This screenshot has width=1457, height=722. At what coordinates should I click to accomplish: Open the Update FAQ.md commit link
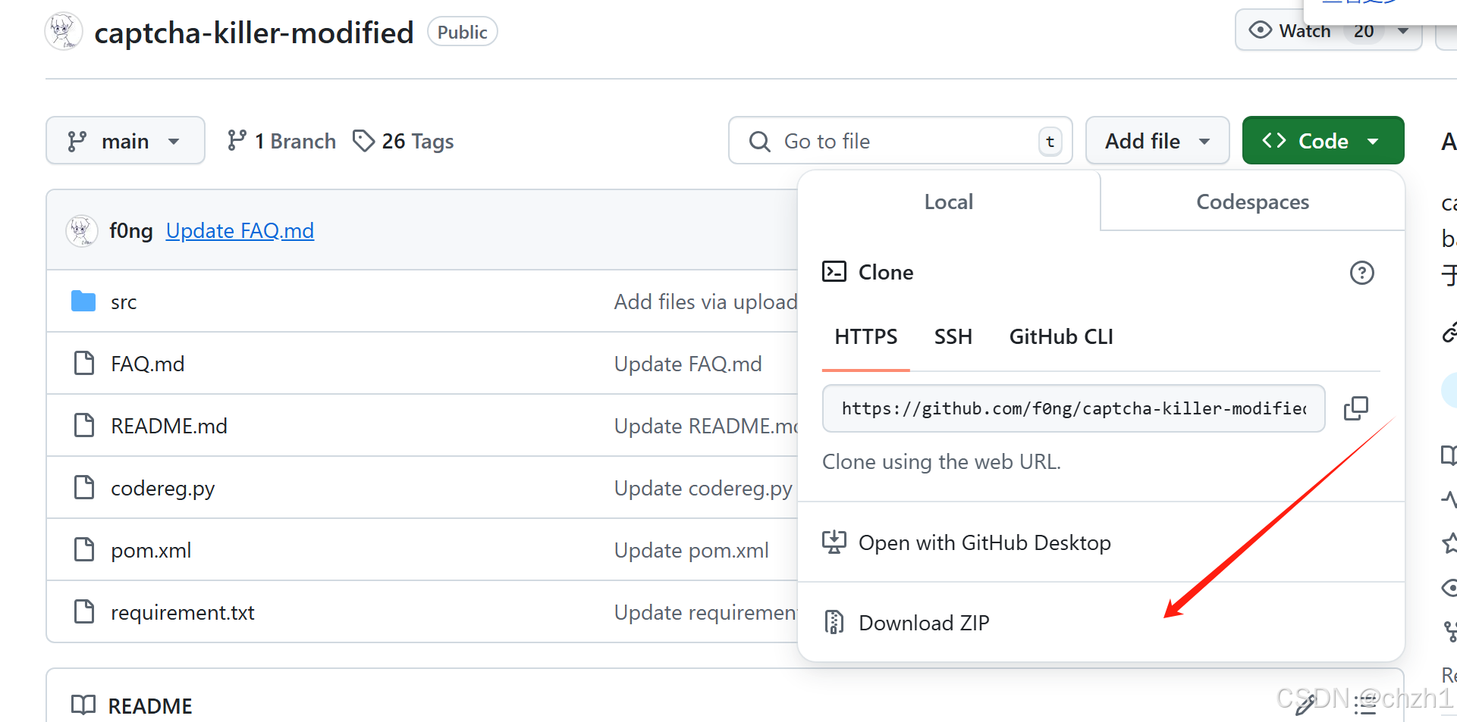240,230
